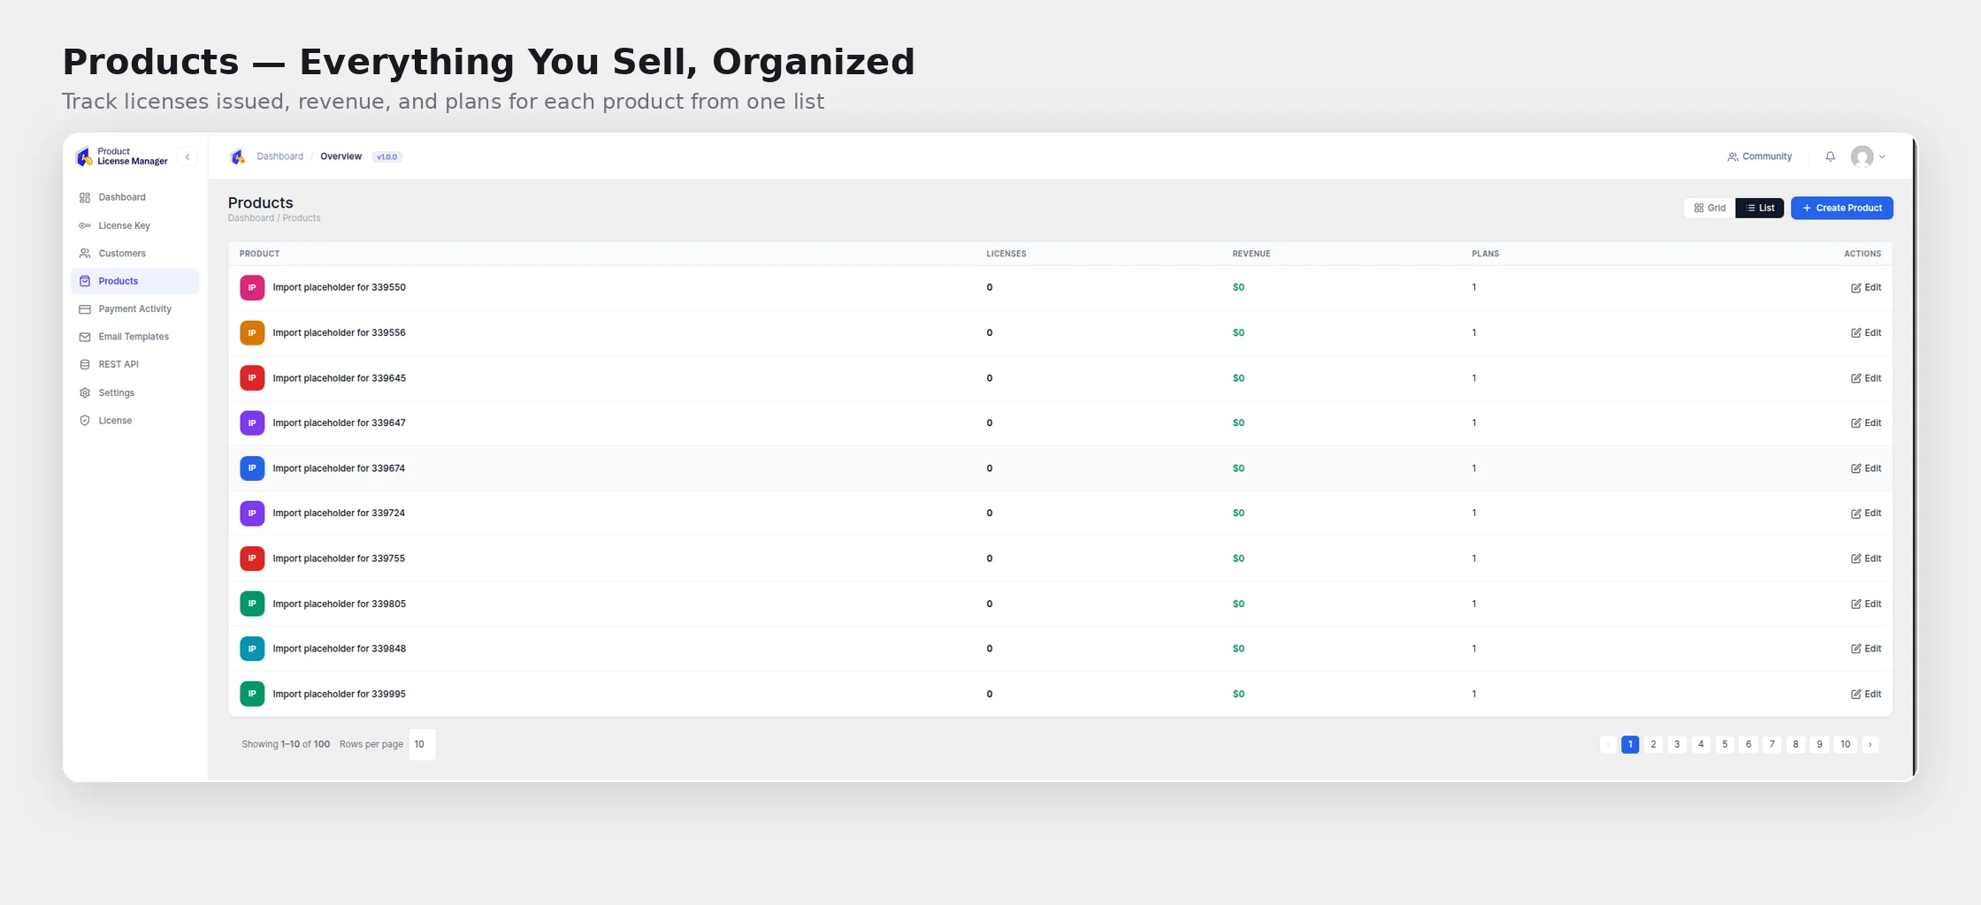
Task: Open the user avatar dropdown menu
Action: click(x=1868, y=156)
